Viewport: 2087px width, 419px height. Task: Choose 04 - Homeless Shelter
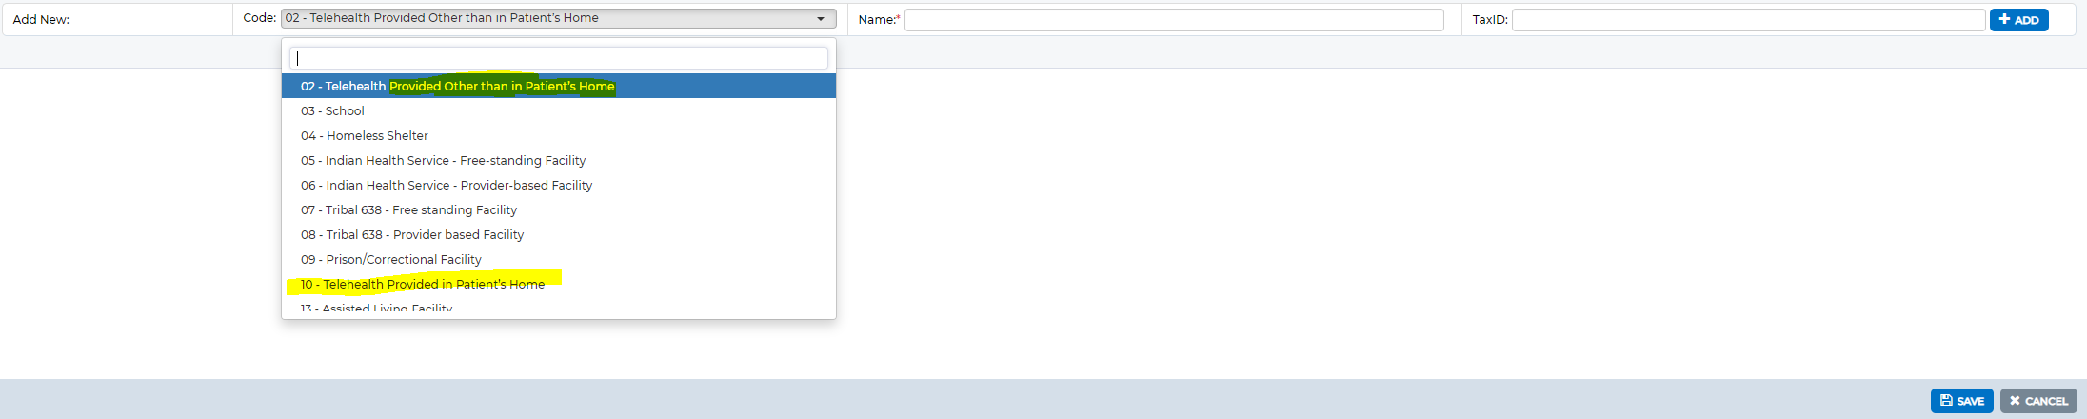coord(559,135)
